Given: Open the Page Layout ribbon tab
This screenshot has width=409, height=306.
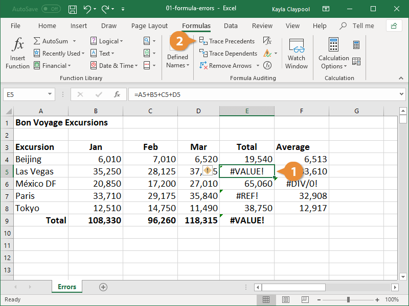Looking at the screenshot, I should coord(149,26).
